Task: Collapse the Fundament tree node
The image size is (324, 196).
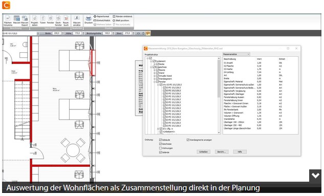Action: 151,61
